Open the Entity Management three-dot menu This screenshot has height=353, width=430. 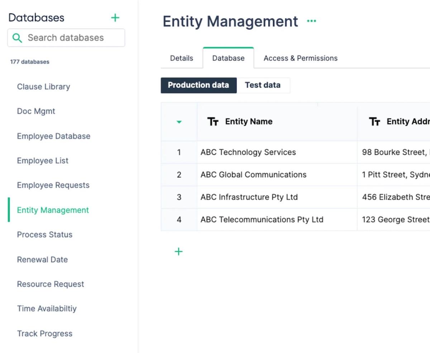tap(311, 21)
